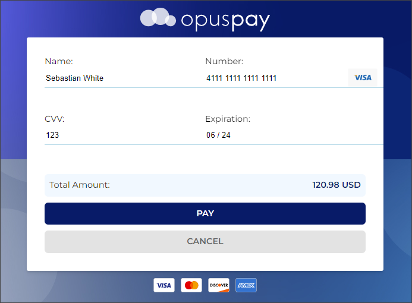Click the Number: label

click(224, 61)
